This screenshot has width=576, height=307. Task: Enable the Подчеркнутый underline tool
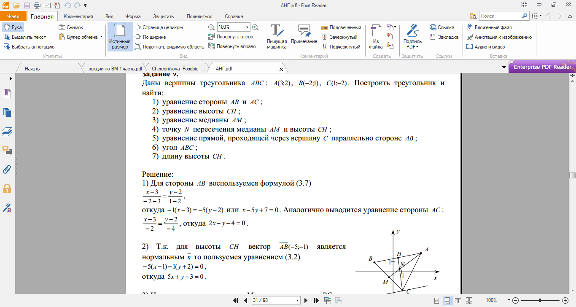click(x=341, y=47)
